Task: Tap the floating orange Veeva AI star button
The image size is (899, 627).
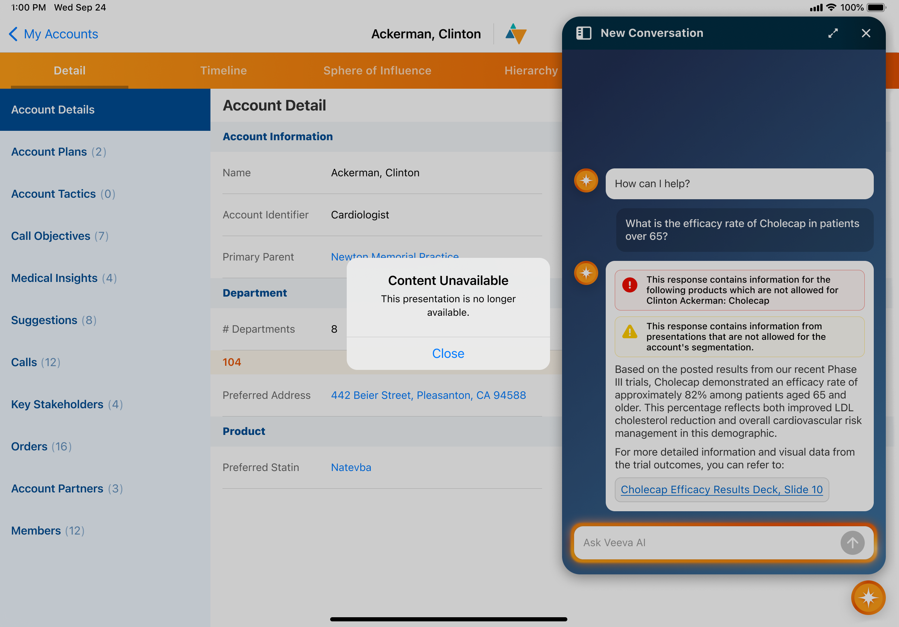Action: coord(868,597)
